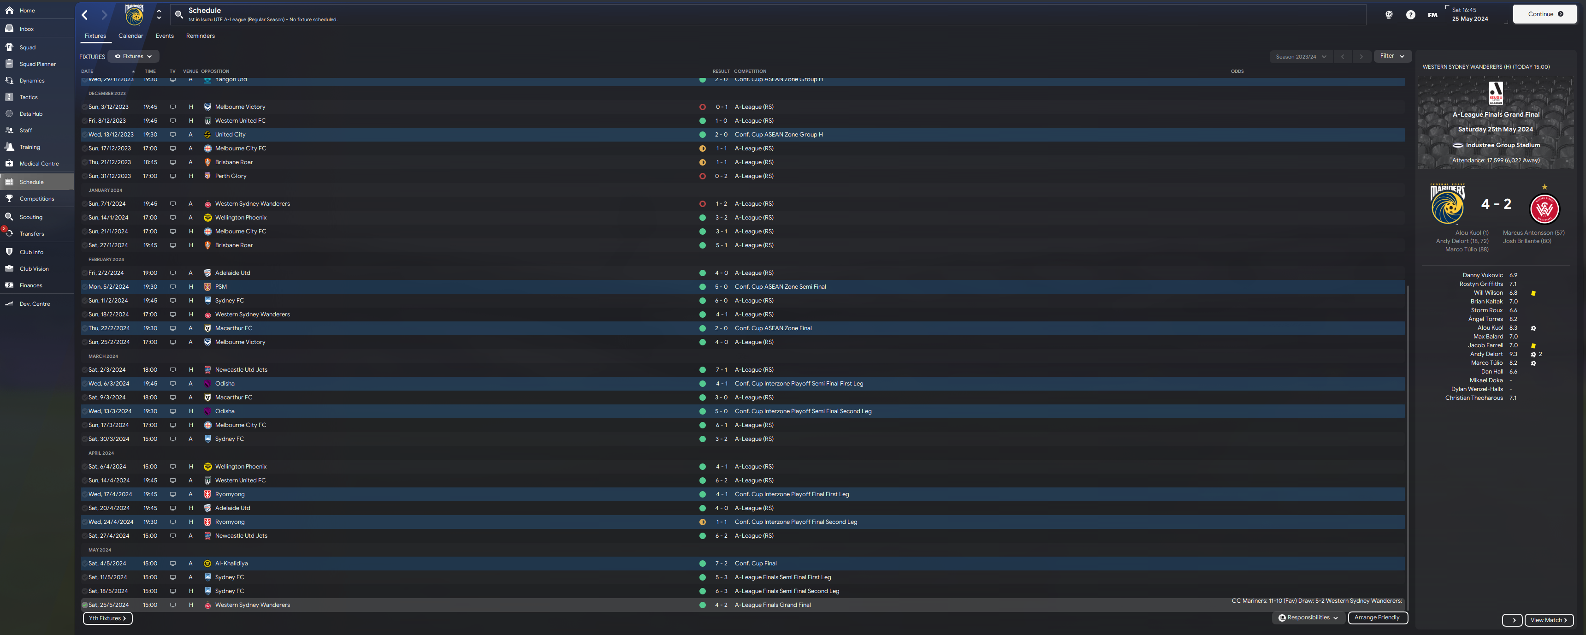The image size is (1586, 635).
Task: Open the Home sidebar icon
Action: coord(9,11)
